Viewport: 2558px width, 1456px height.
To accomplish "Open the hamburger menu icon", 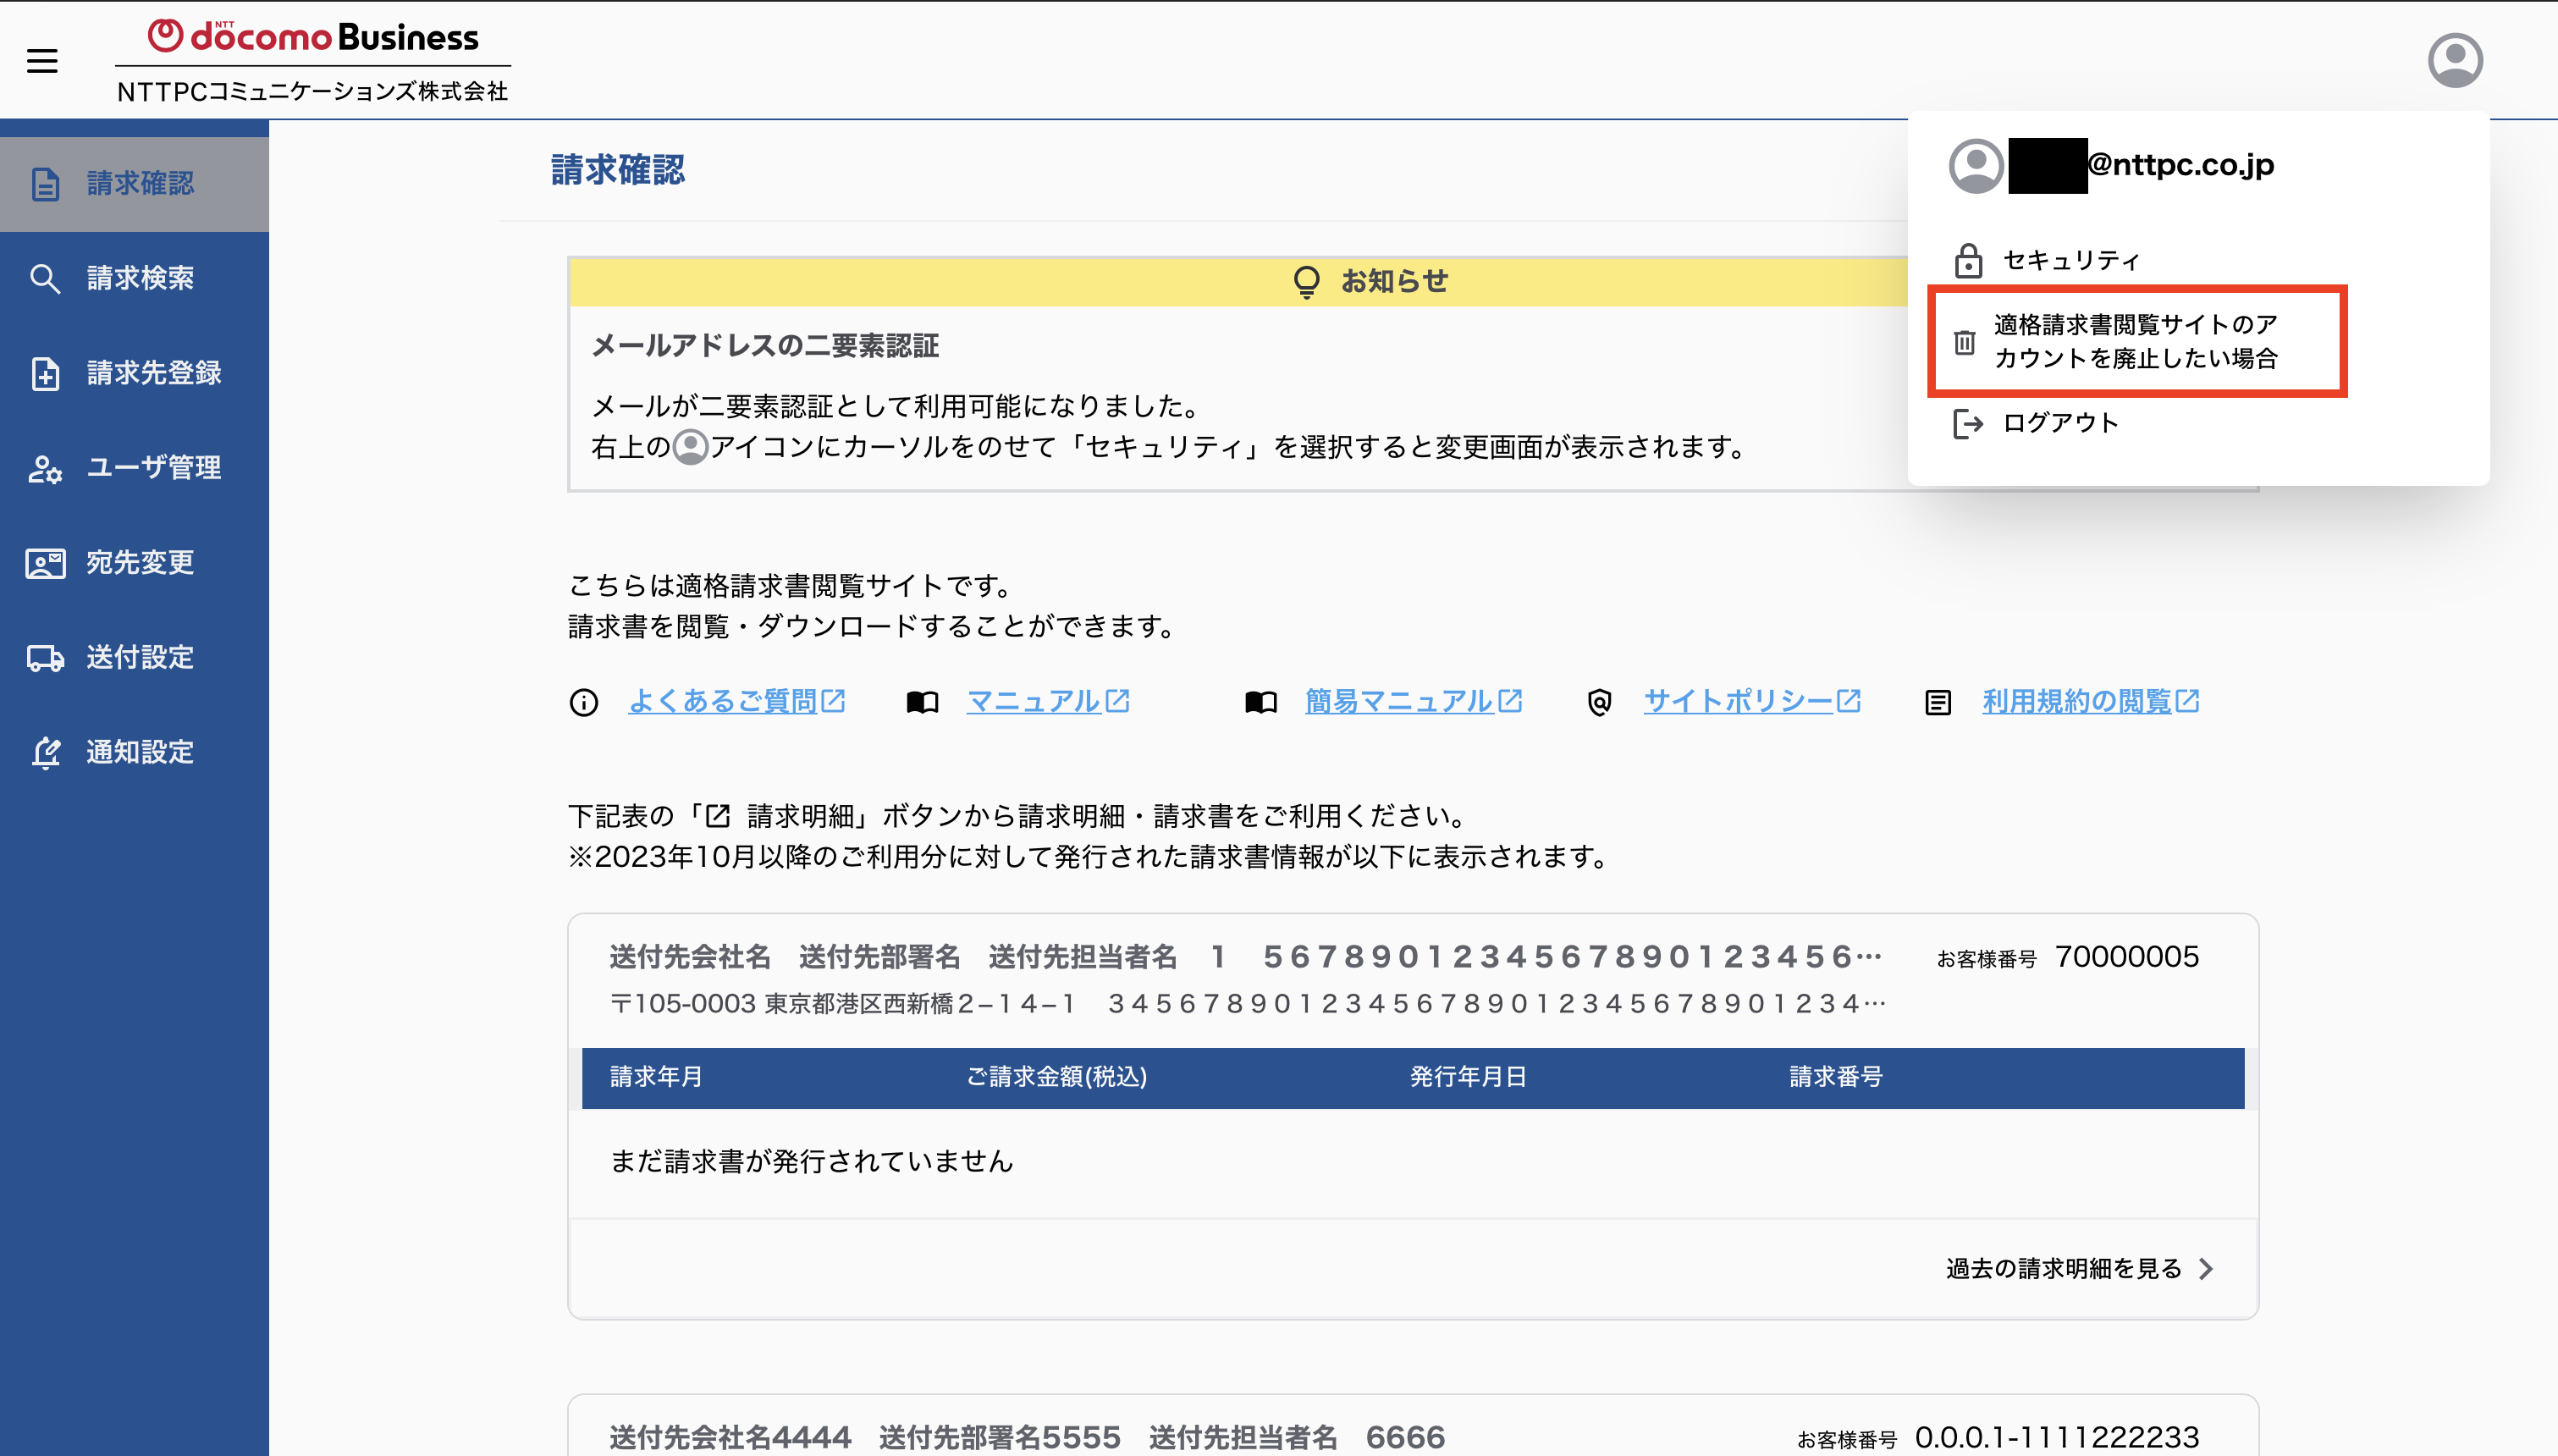I will pos(42,61).
